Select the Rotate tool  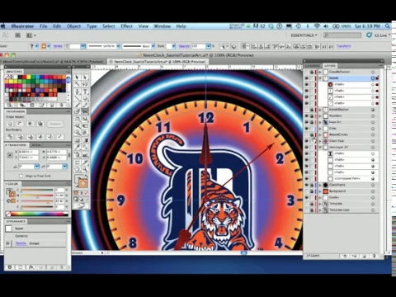coord(78,119)
